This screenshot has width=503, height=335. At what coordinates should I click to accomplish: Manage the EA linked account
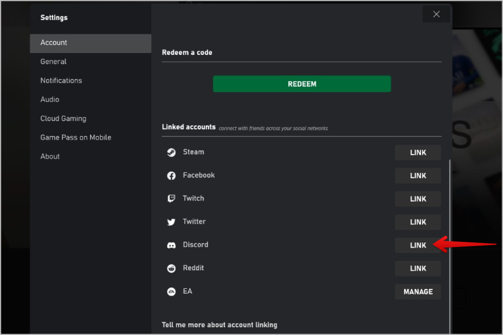click(x=418, y=292)
